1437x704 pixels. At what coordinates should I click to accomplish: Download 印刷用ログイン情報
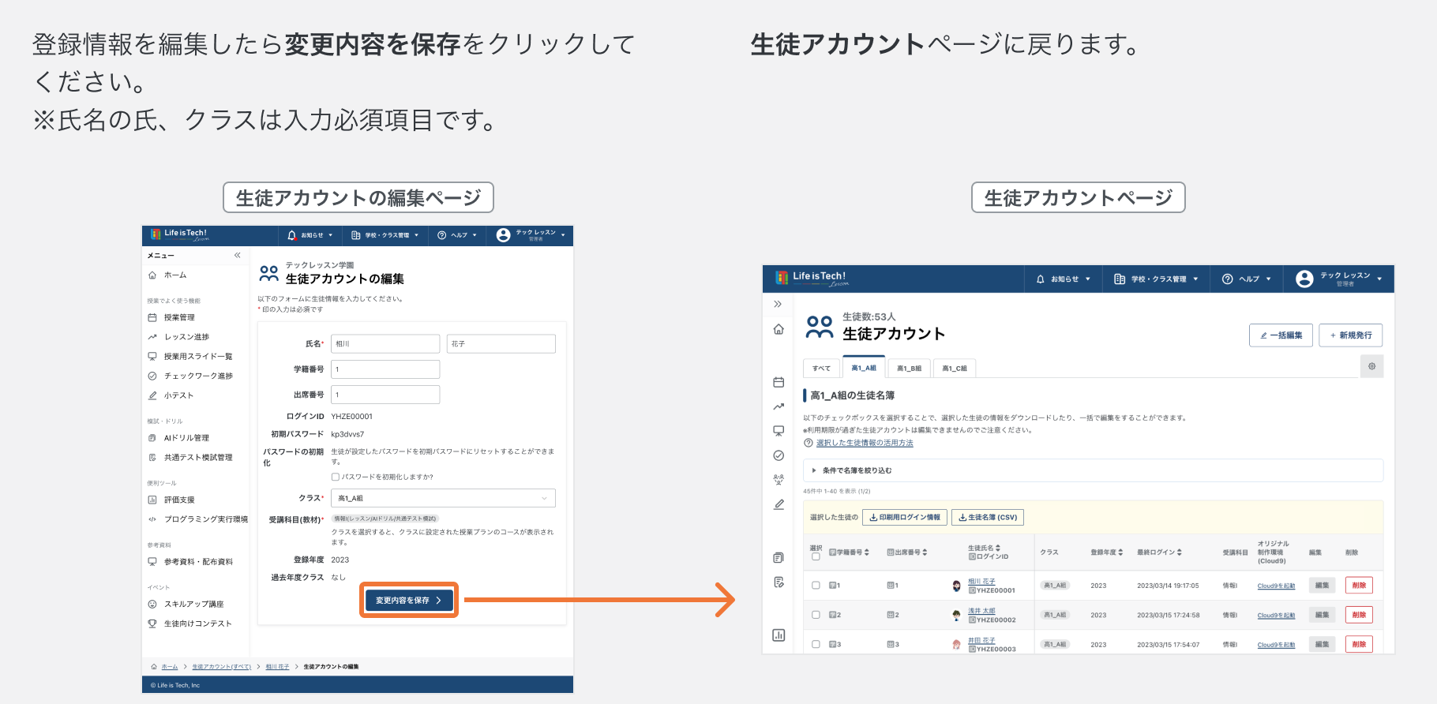905,518
